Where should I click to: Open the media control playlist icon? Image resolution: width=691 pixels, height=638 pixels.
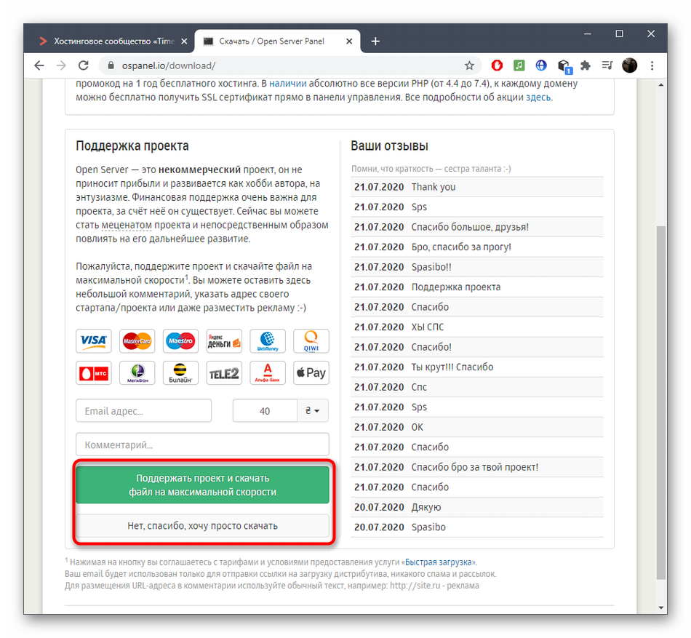coord(607,65)
